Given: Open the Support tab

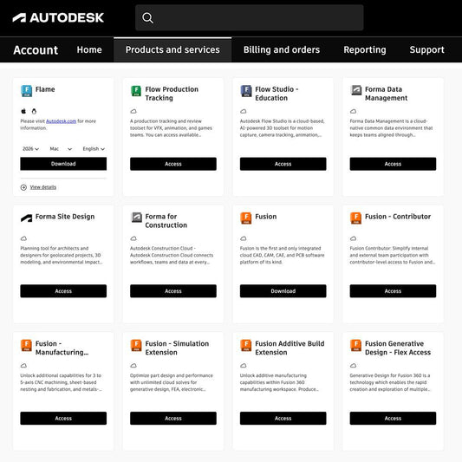Looking at the screenshot, I should [x=427, y=49].
